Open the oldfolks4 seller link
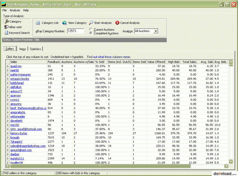This screenshot has height=176, width=238. tap(16, 87)
